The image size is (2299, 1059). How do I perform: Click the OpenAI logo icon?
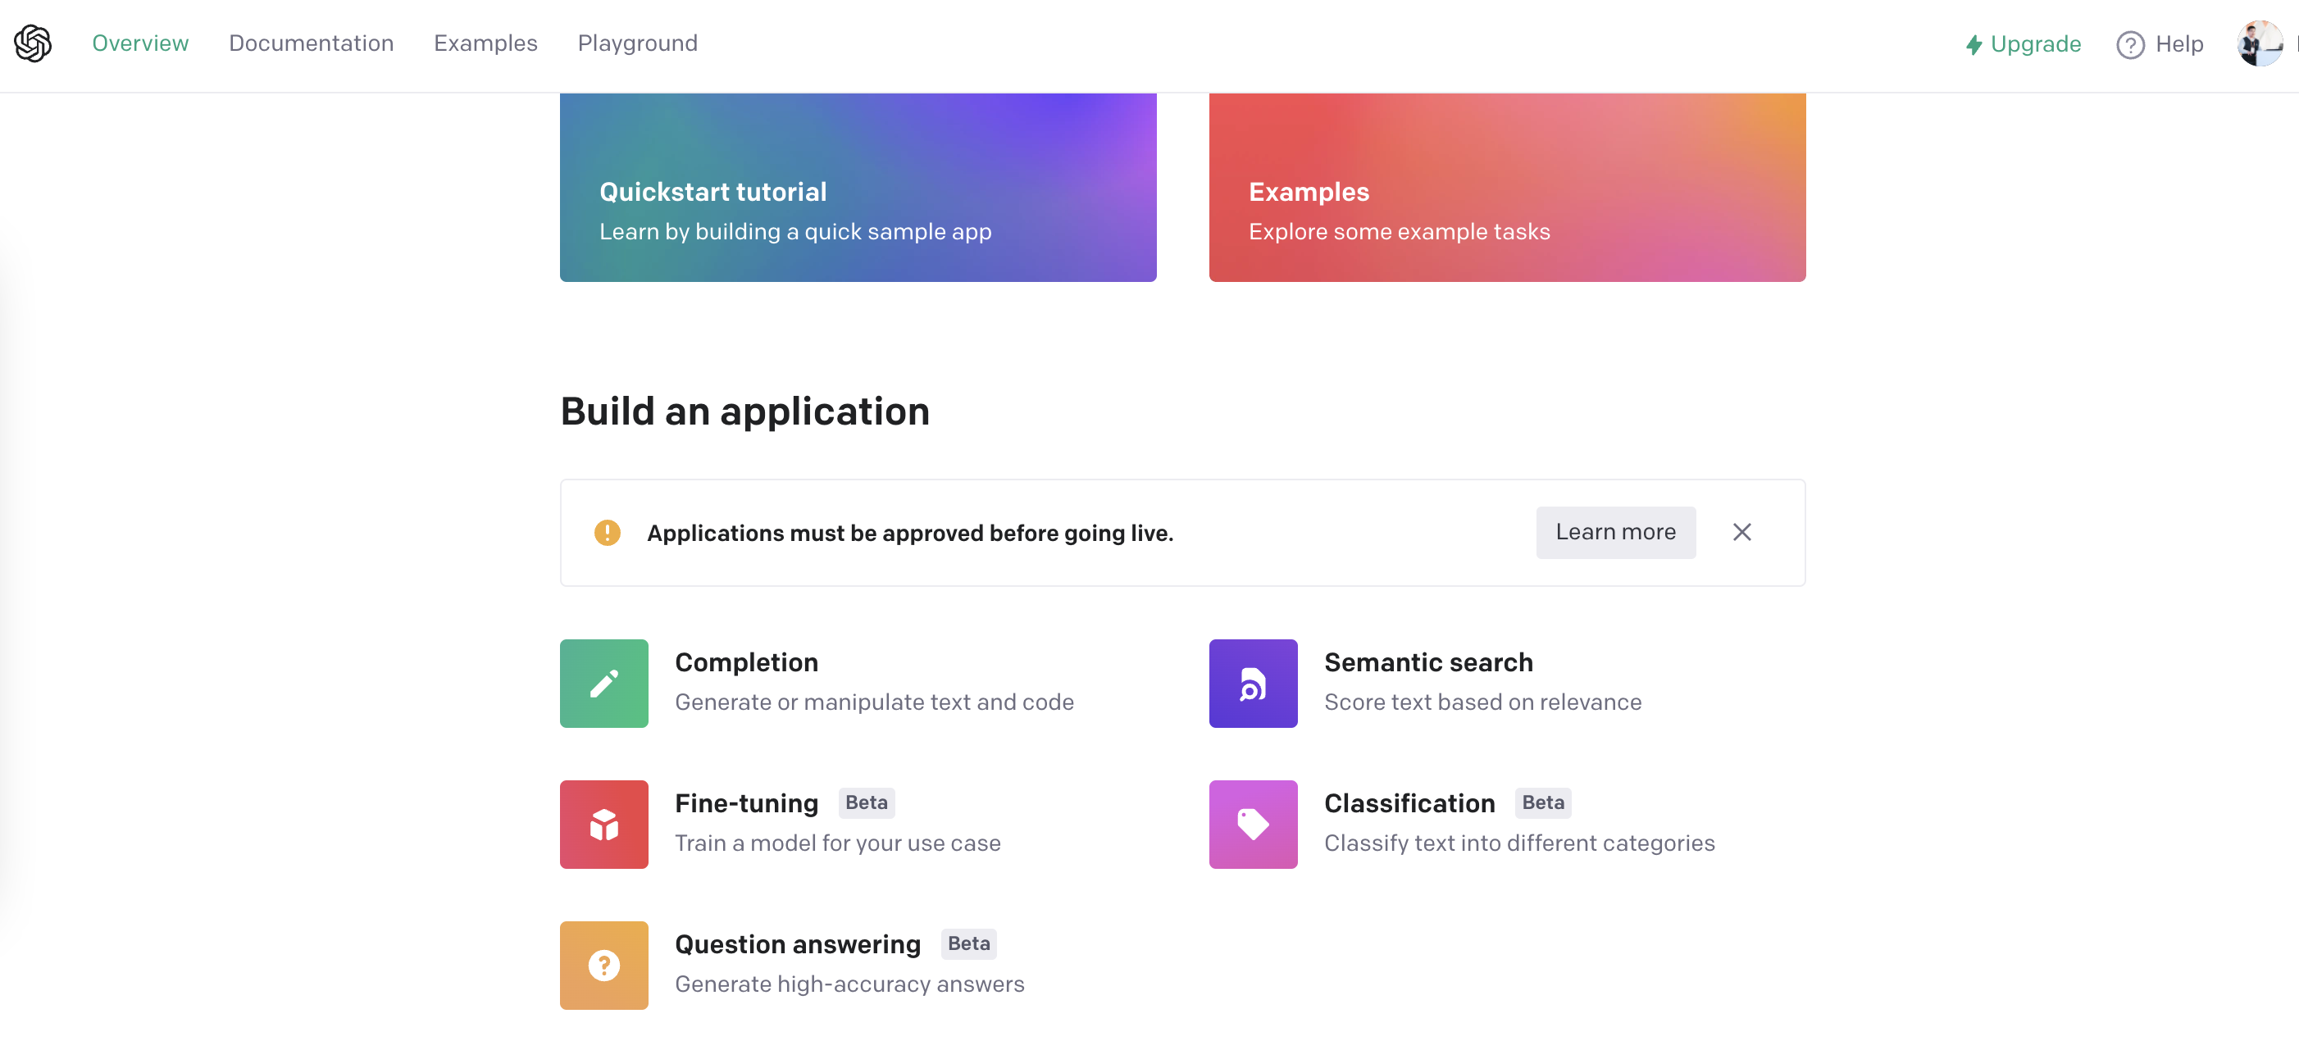(33, 43)
